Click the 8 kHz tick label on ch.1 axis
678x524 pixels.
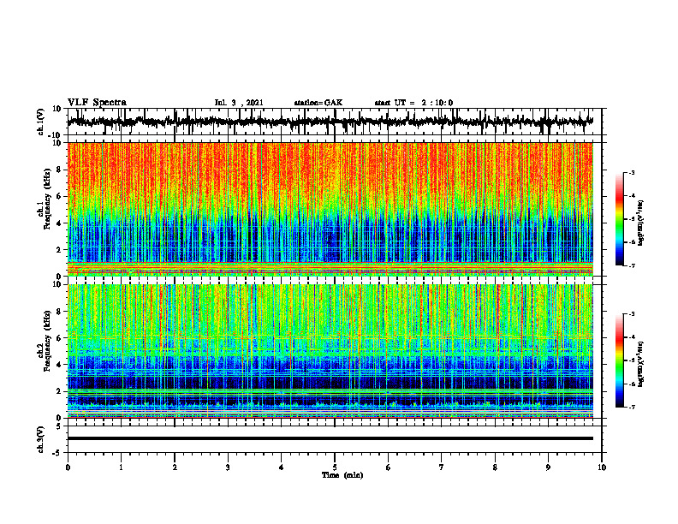[59, 170]
